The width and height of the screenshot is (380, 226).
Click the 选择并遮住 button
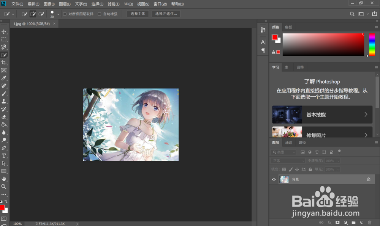click(166, 14)
